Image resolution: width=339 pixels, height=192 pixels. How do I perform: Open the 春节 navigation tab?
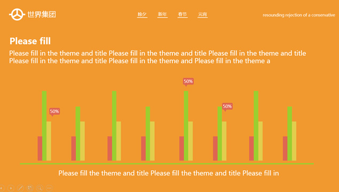pos(183,14)
